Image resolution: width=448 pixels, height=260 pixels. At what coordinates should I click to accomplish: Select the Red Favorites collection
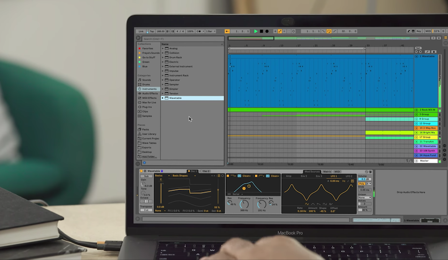point(147,48)
